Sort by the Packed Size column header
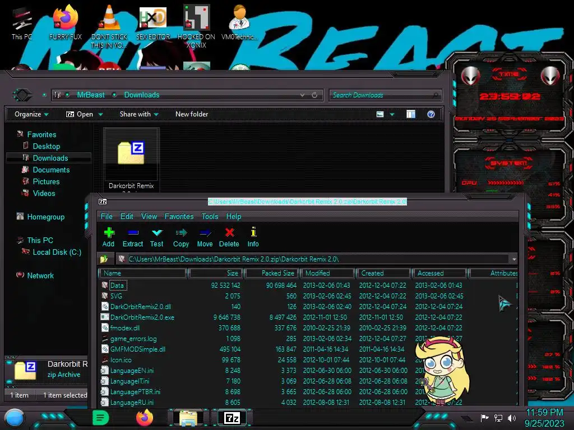The height and width of the screenshot is (430, 574). click(272, 273)
